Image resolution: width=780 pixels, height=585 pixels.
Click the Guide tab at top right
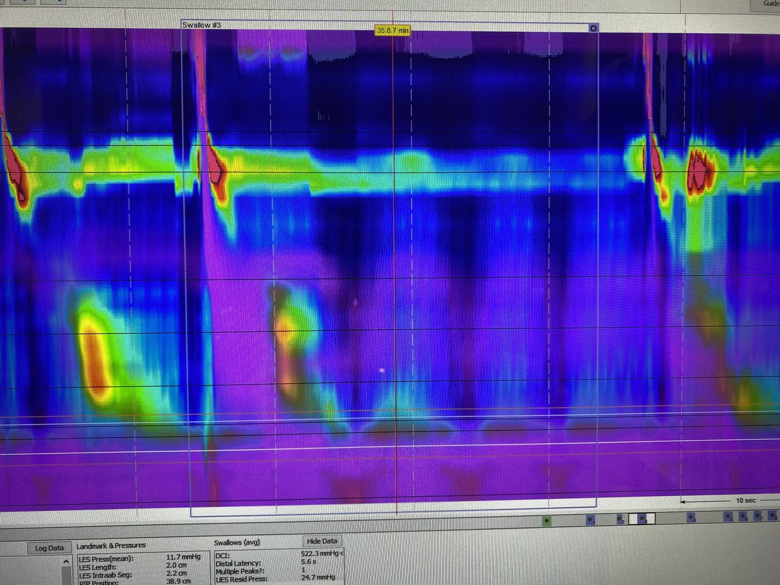(772, 3)
